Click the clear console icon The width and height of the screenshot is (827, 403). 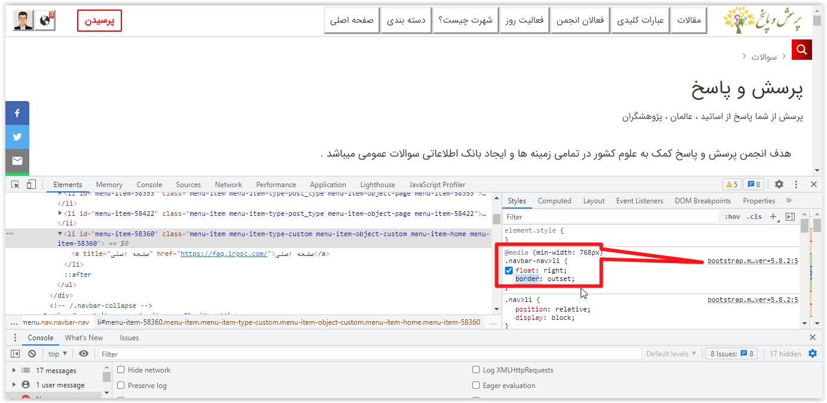32,354
